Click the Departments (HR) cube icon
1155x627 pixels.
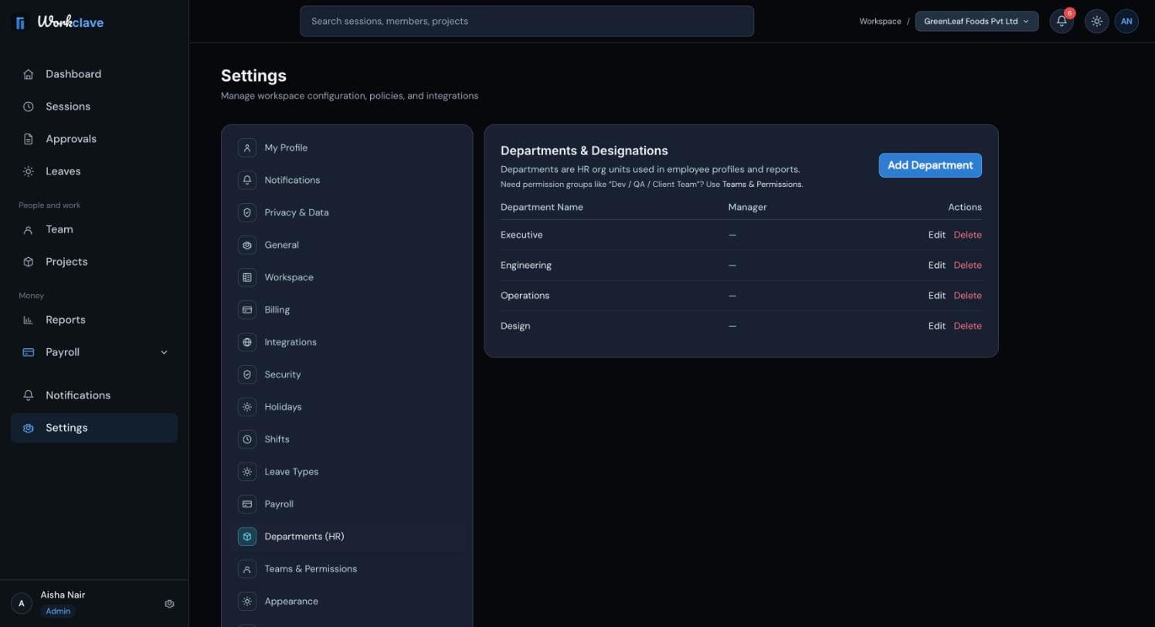pos(247,537)
